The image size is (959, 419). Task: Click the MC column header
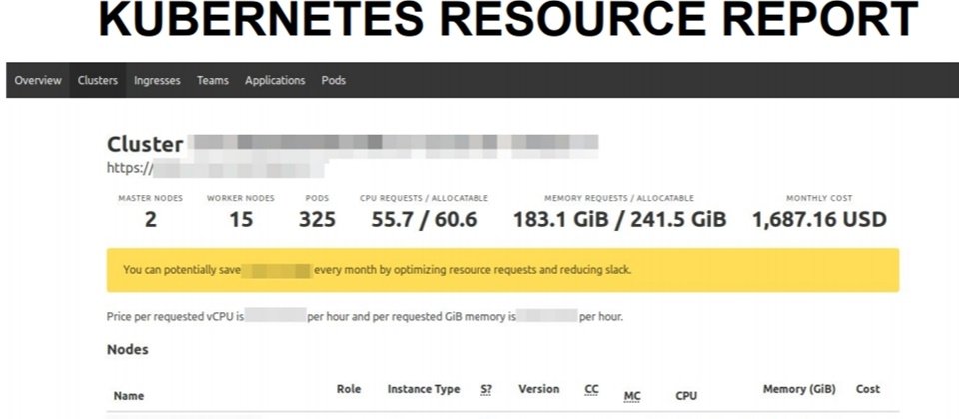(x=632, y=396)
